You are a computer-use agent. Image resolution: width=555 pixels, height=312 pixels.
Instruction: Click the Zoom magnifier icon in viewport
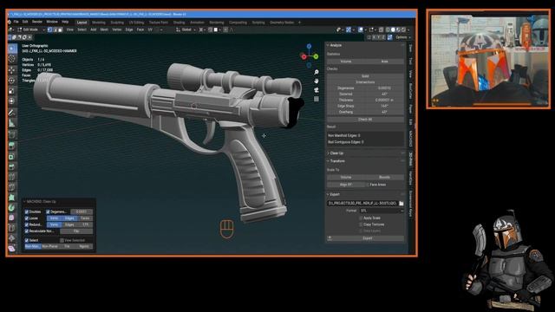pos(316,72)
